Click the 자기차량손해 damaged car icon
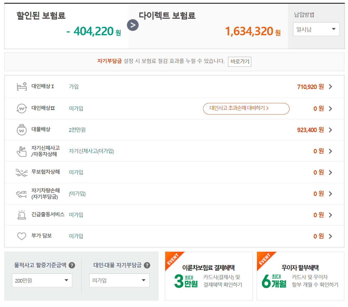This screenshot has width=348, height=307. (22, 194)
